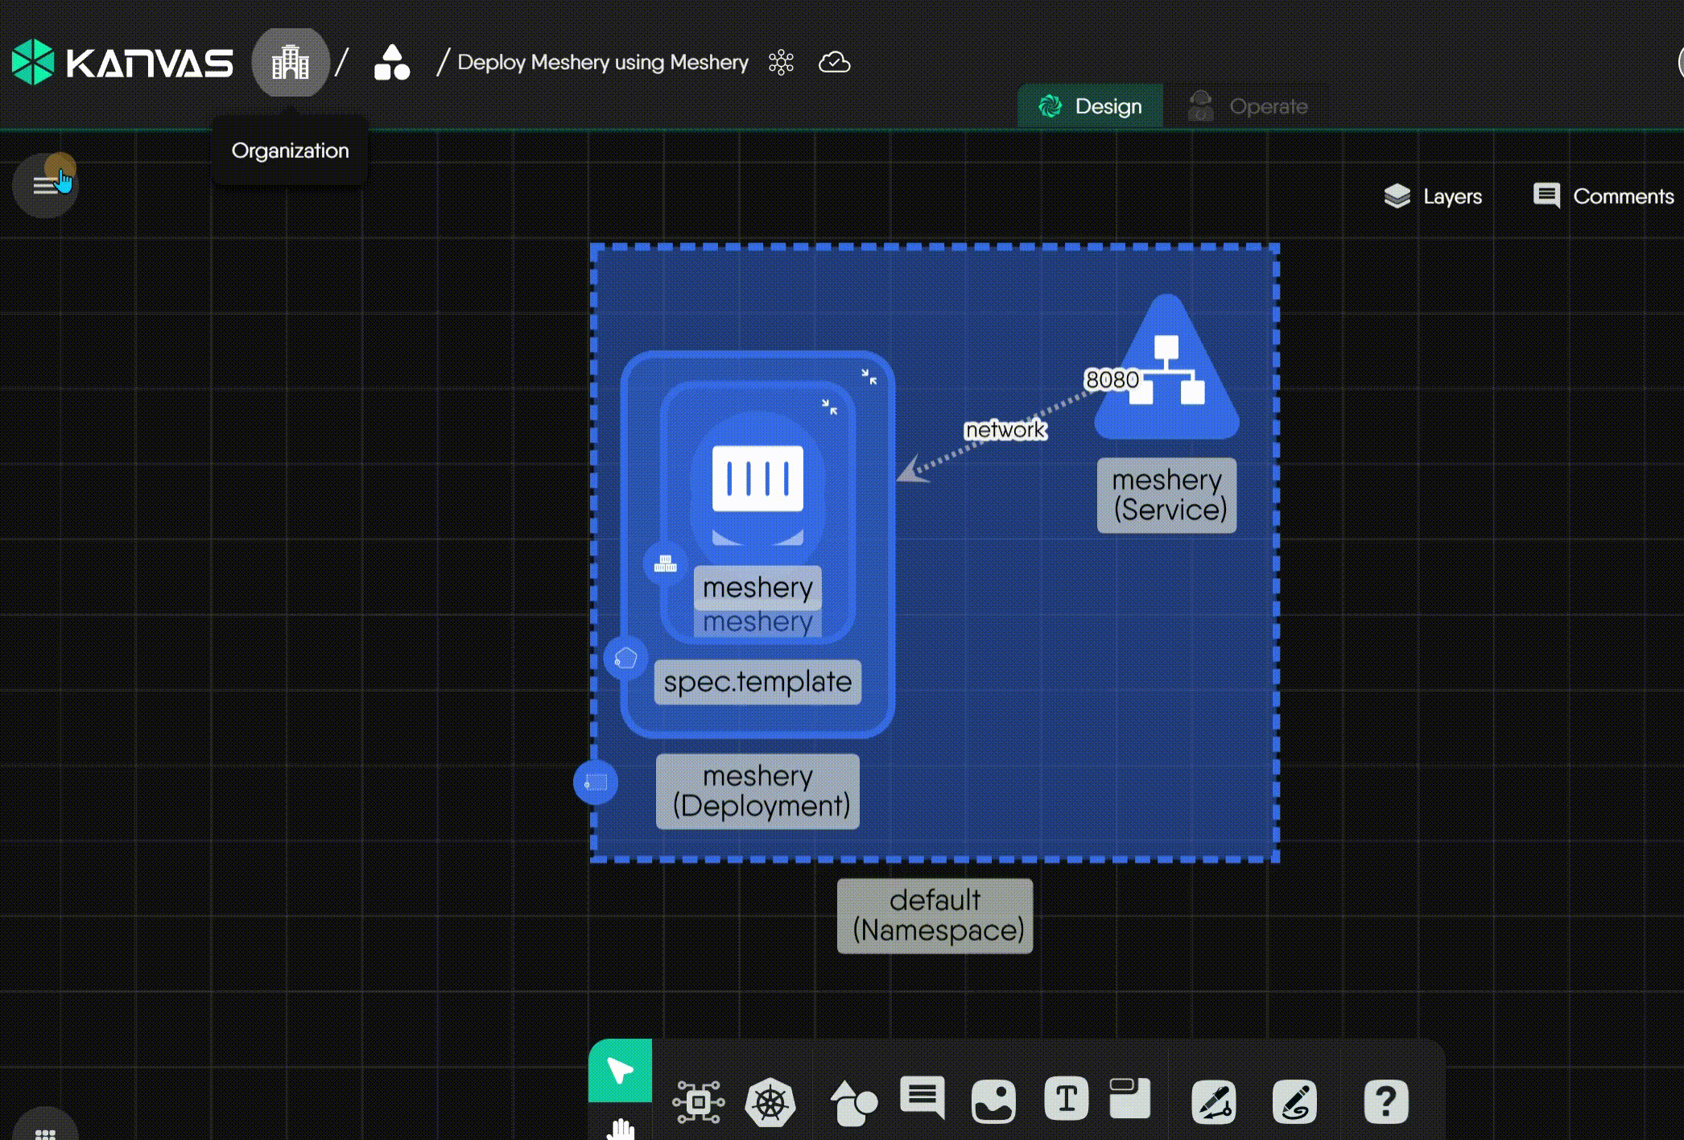Open the model components chip icon
Image resolution: width=1684 pixels, height=1140 pixels.
(x=698, y=1101)
